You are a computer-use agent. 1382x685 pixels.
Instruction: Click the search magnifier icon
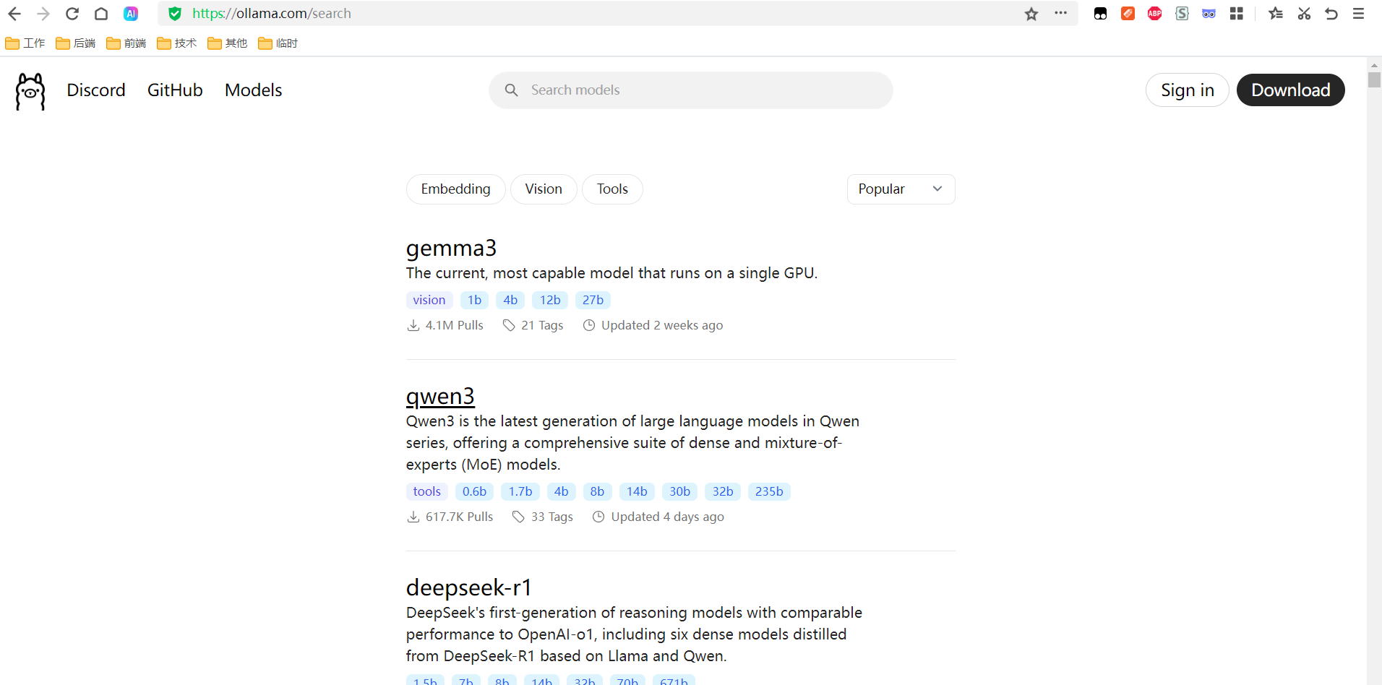512,90
